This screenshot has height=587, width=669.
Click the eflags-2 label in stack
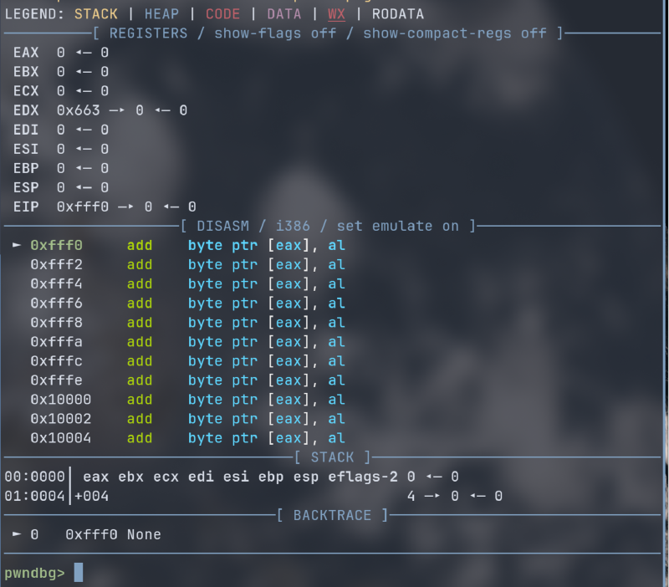coord(363,477)
